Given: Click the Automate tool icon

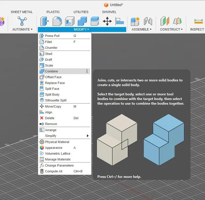Looking at the screenshot, I should pyautogui.click(x=22, y=21).
